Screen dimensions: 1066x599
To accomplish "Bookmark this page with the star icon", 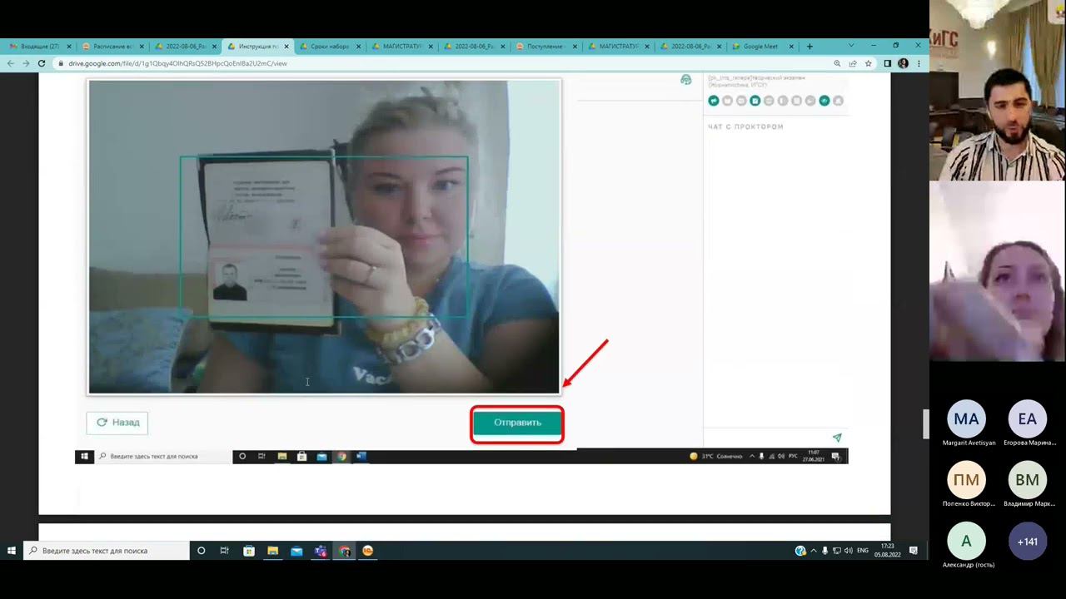I will 869,63.
